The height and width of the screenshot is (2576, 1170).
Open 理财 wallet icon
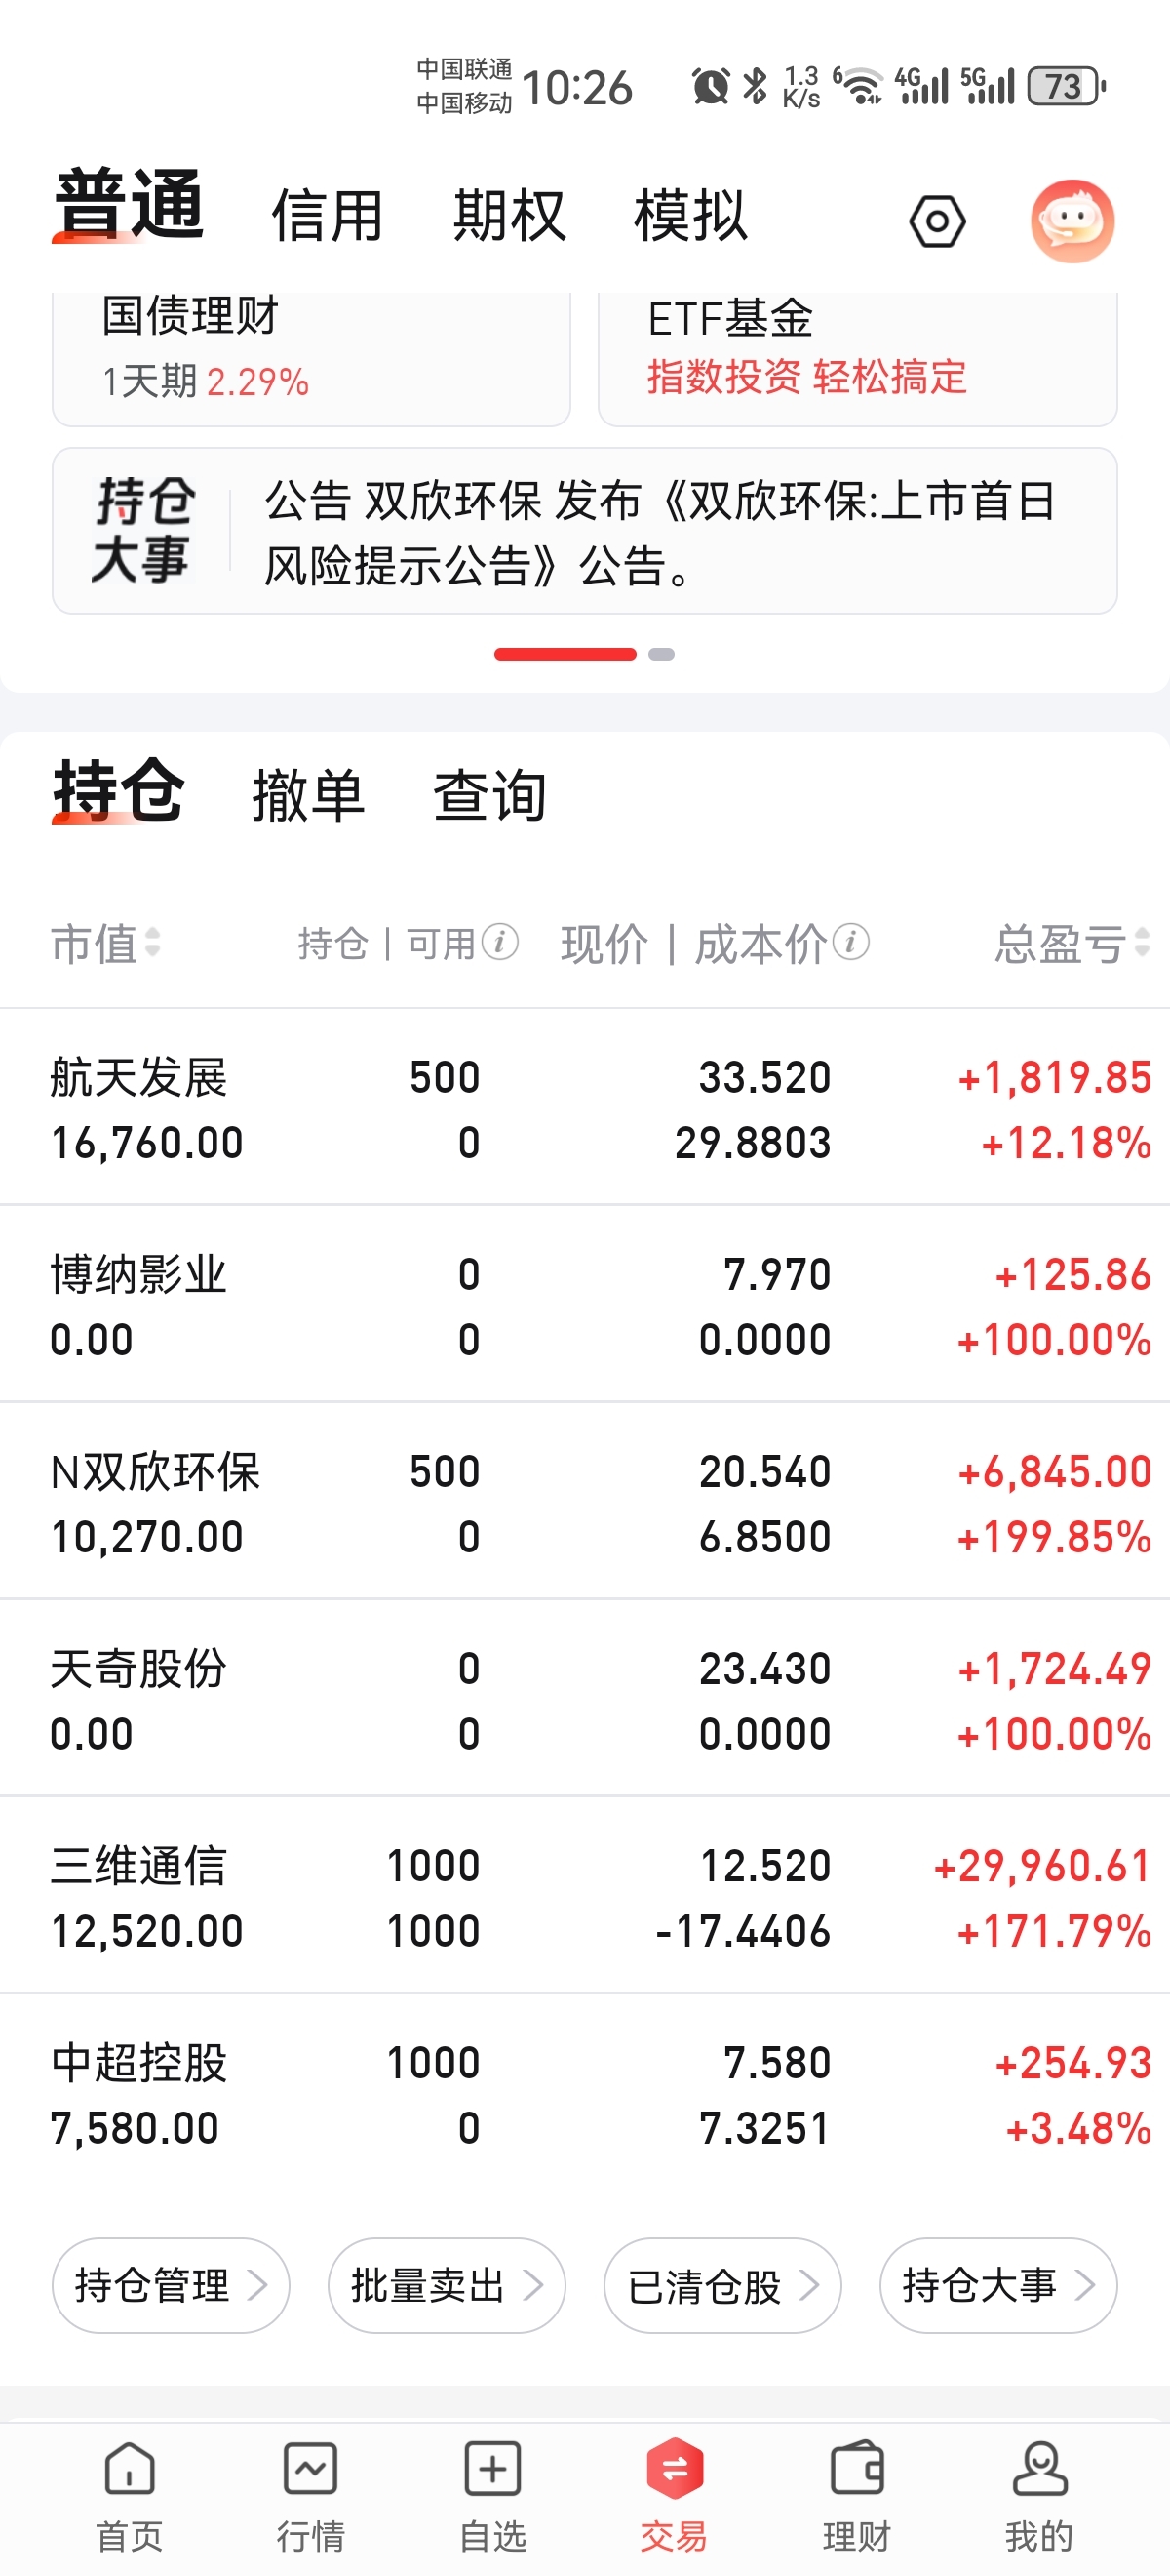pyautogui.click(x=856, y=2491)
